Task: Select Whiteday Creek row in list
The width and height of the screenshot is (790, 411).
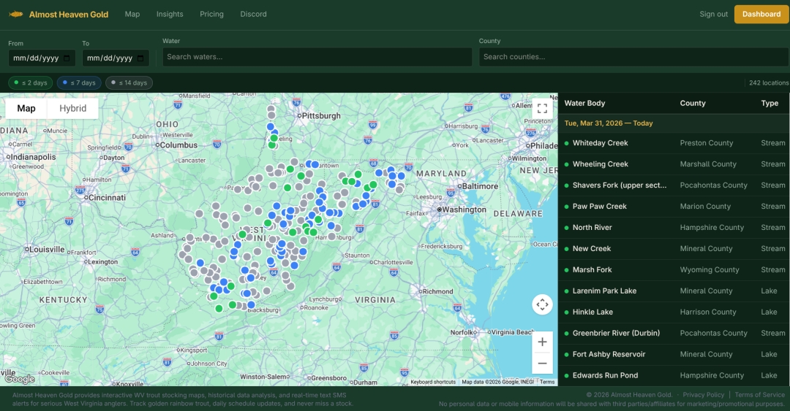Action: pyautogui.click(x=600, y=143)
